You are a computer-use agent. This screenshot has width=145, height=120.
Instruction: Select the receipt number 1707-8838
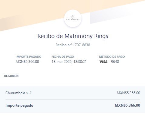coord(81,45)
